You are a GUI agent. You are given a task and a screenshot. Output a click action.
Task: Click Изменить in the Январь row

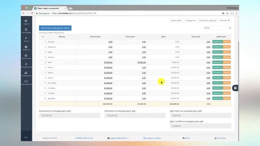[x=217, y=42]
